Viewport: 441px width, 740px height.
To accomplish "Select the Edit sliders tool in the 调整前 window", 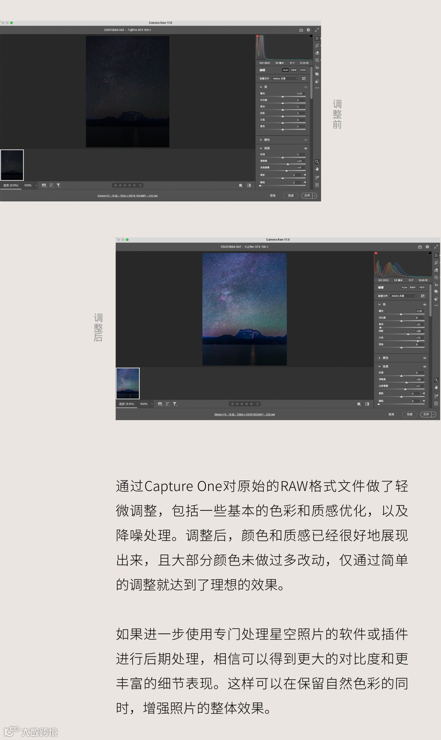I will (317, 38).
